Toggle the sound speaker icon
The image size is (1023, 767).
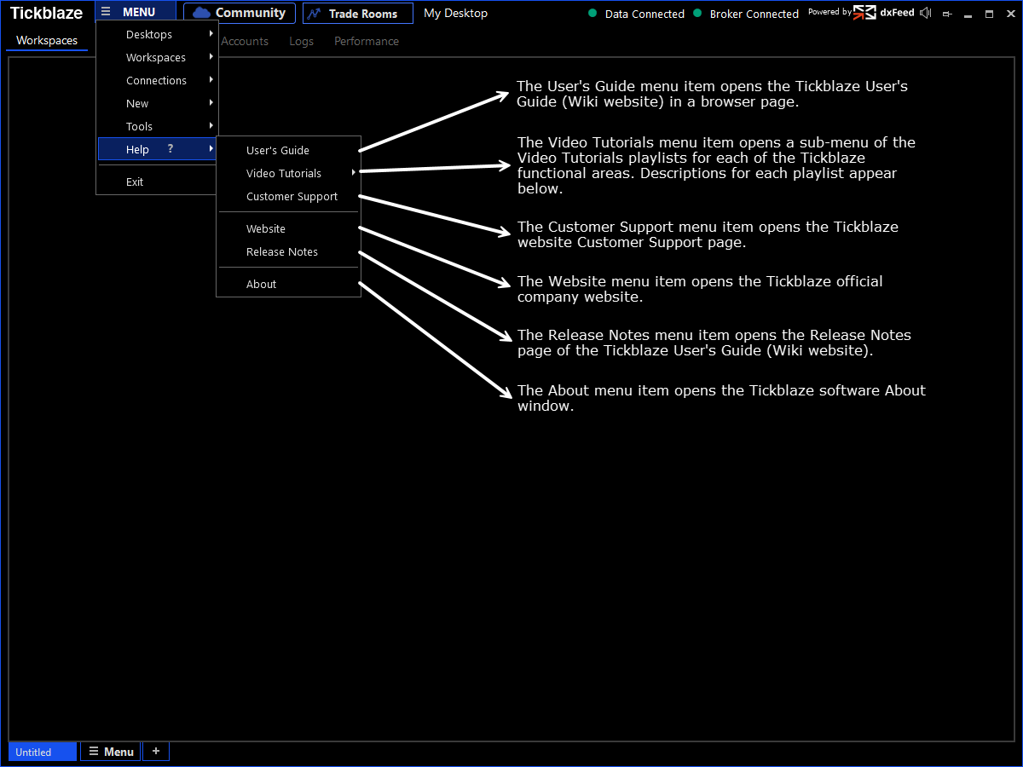point(926,13)
